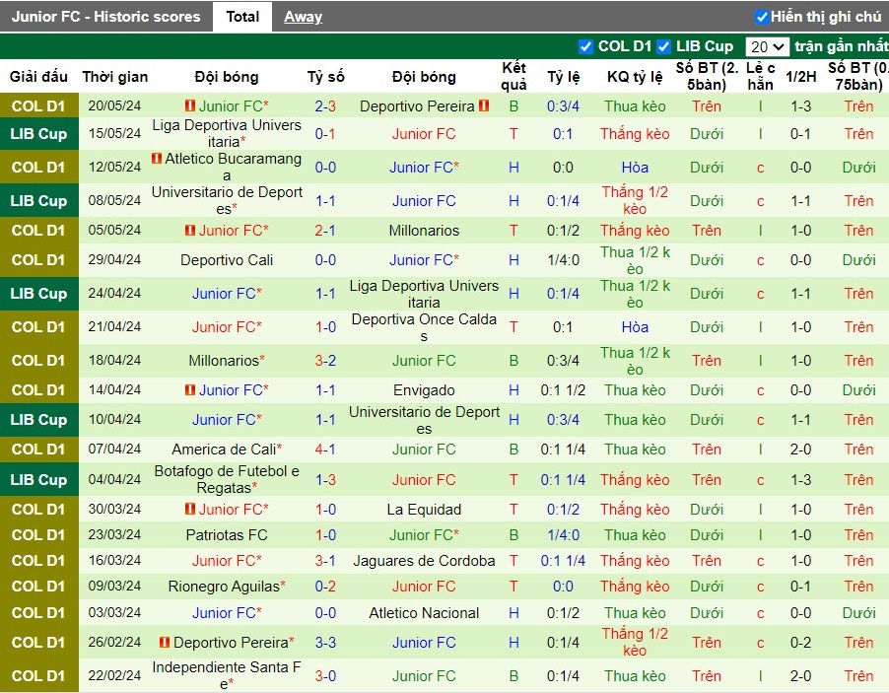Screen dimensions: 889x693
Task: Open Junior FC team link on 20/05/24 row
Action: click(x=231, y=106)
